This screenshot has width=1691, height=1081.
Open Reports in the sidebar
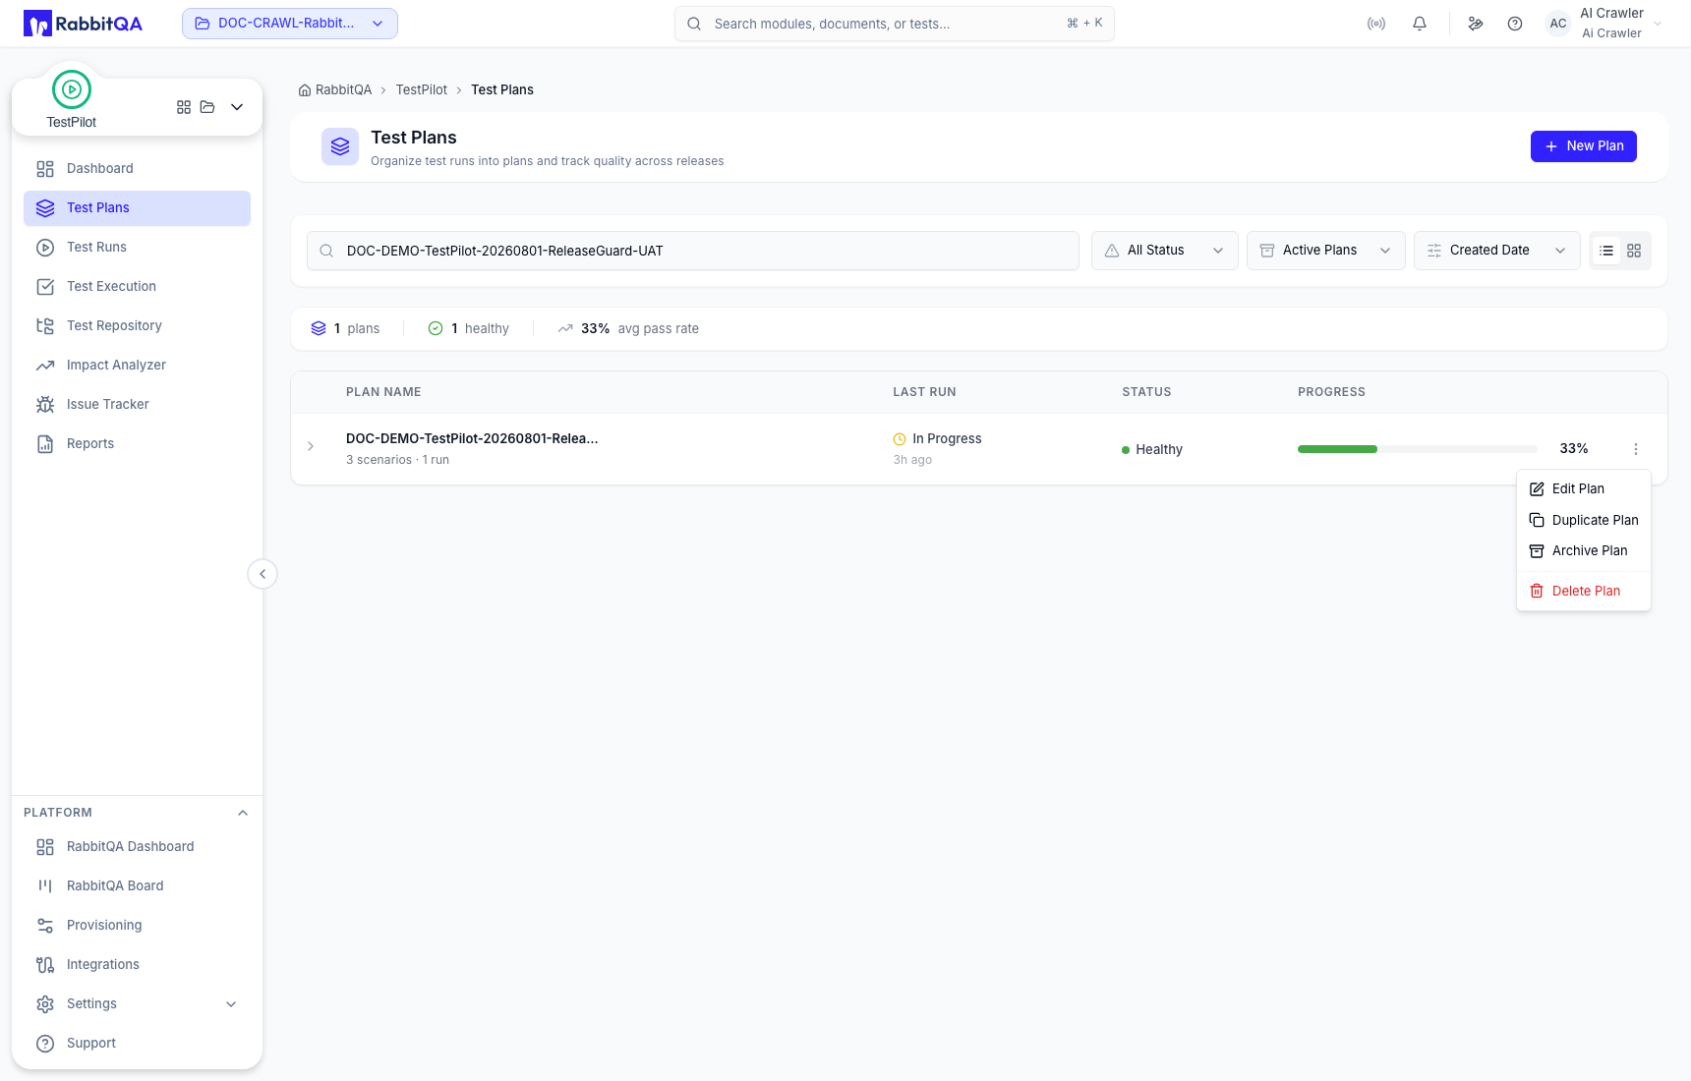(137, 444)
